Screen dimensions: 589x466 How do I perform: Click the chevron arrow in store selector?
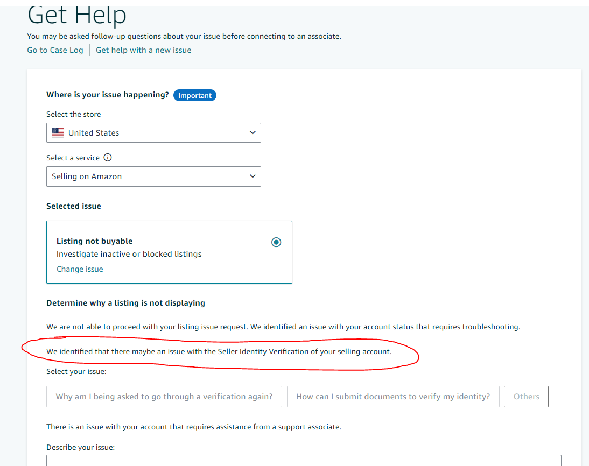point(253,132)
